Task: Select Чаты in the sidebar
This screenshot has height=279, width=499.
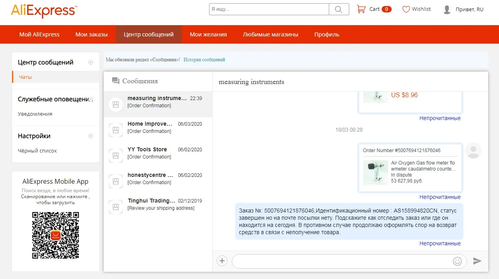Action: tap(56, 77)
